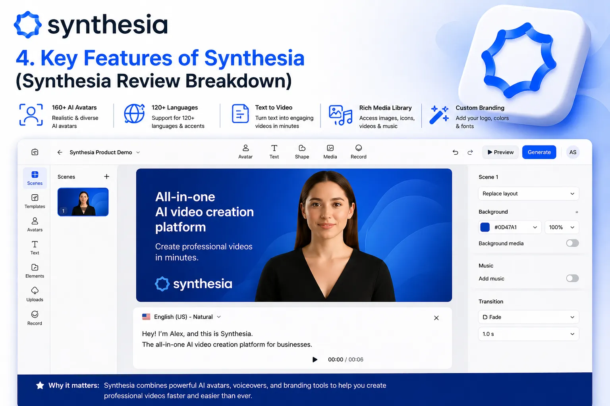Add a new scene with the plus icon
The image size is (610, 406).
click(x=106, y=176)
